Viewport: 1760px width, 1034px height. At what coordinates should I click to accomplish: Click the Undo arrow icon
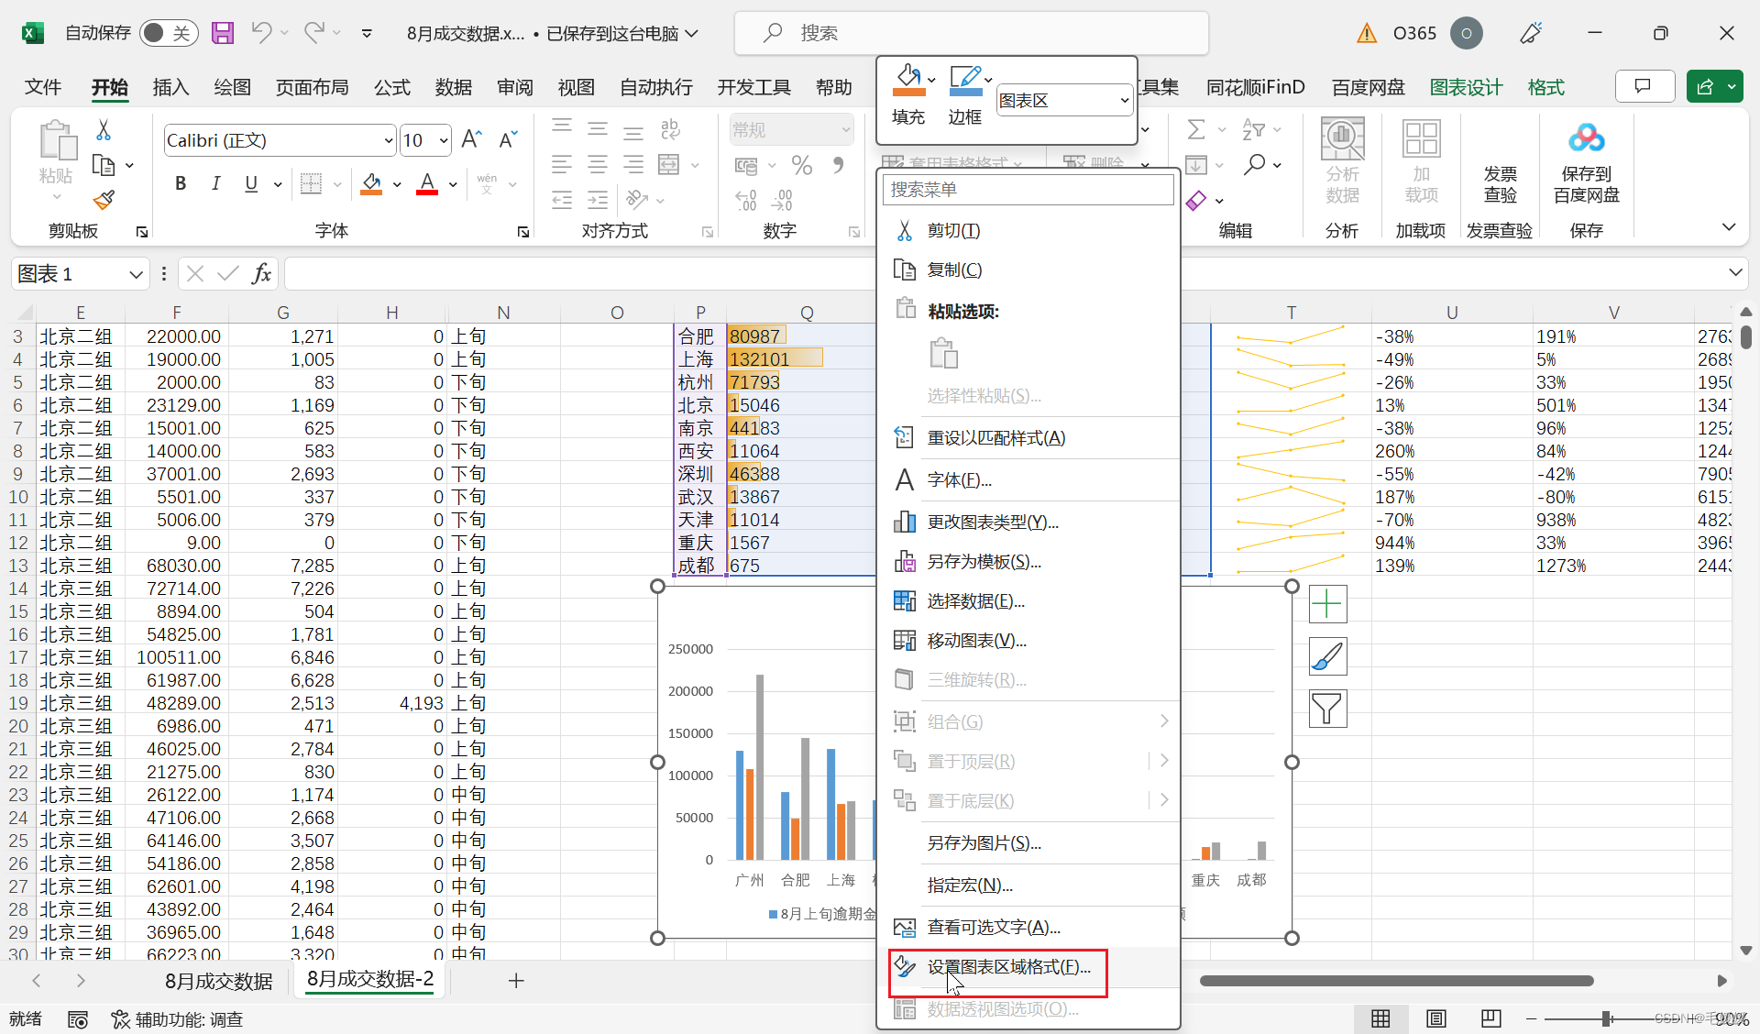(x=261, y=33)
